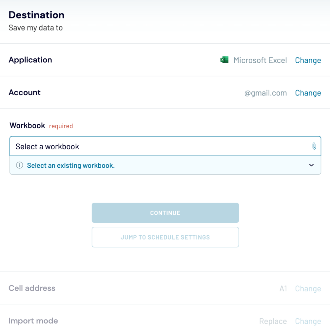The image size is (330, 336).
Task: Change the Import mode setting
Action: [x=307, y=321]
